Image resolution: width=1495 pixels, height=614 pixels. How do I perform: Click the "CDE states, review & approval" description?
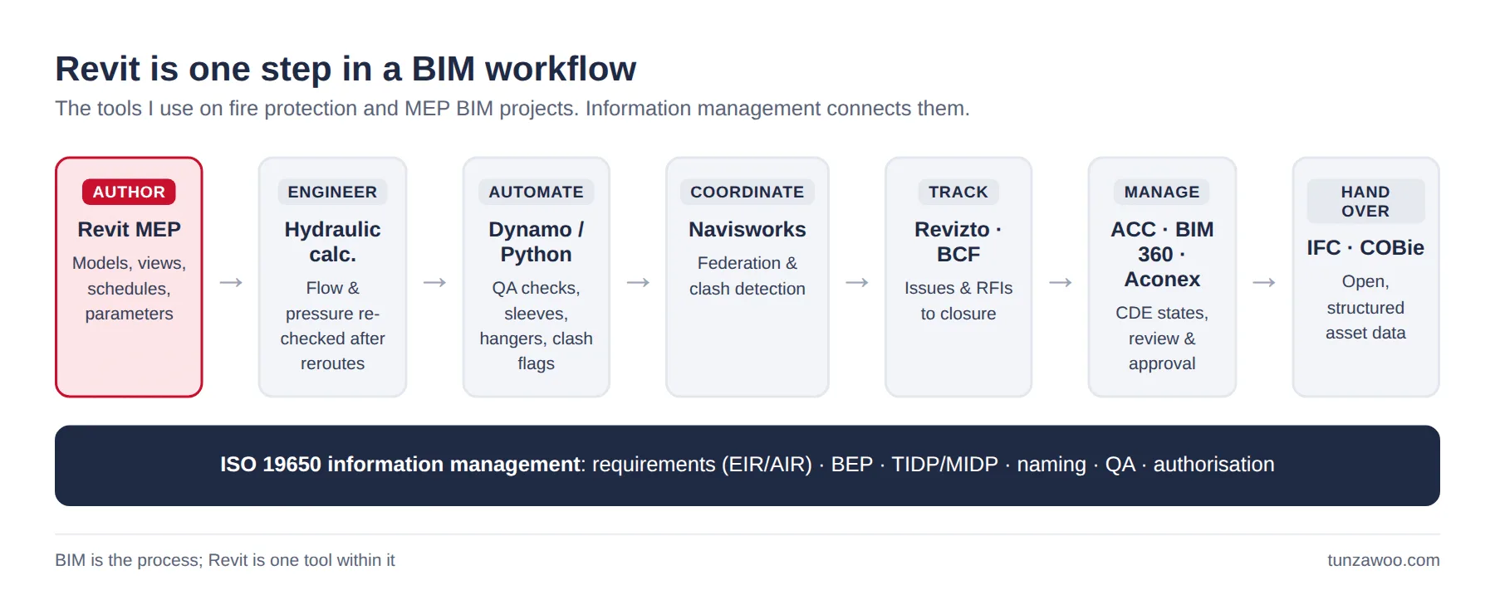1162,338
